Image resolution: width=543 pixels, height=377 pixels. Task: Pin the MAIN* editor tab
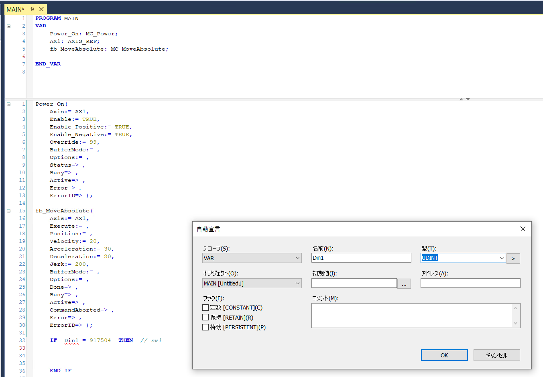click(32, 9)
